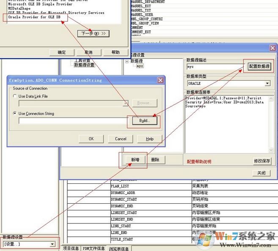Screen dimensions: 278x251
Task: Select myz in the data source tree
Action: pos(140,66)
